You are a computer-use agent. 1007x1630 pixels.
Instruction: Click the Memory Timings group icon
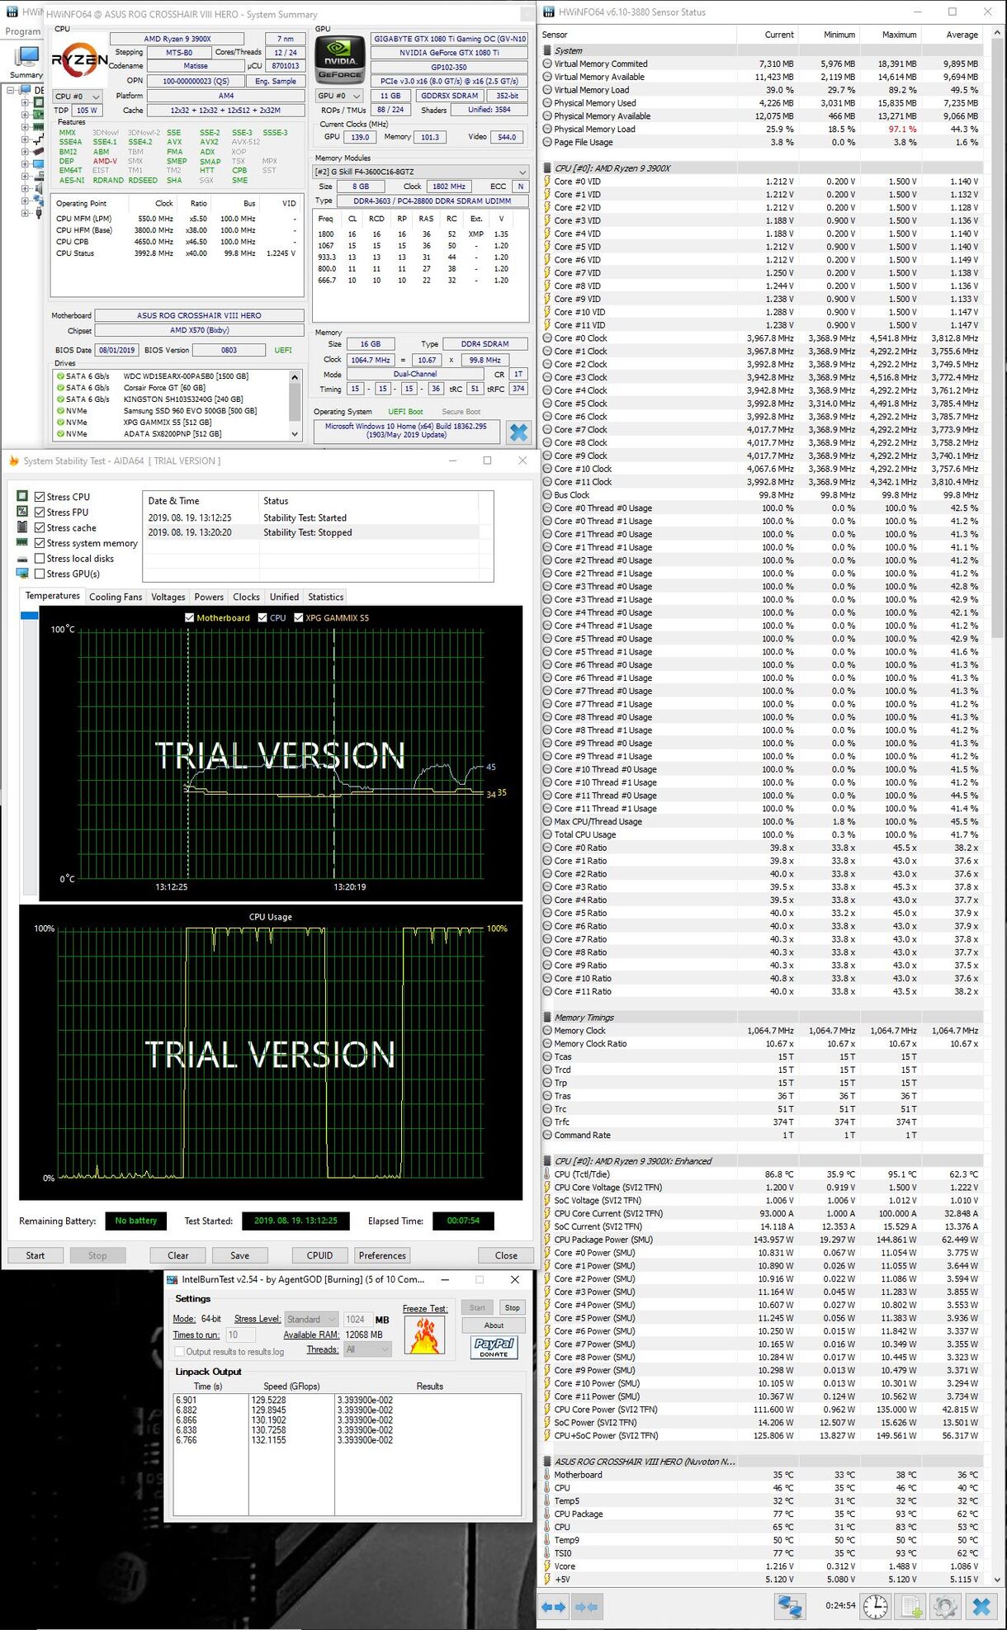(x=547, y=1018)
